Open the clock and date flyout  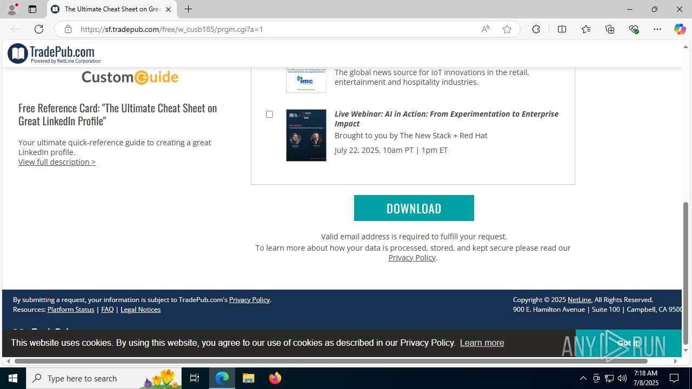pyautogui.click(x=646, y=378)
